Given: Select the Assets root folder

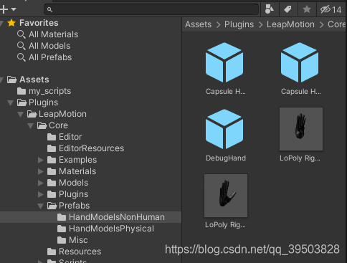Looking at the screenshot, I should (x=34, y=80).
